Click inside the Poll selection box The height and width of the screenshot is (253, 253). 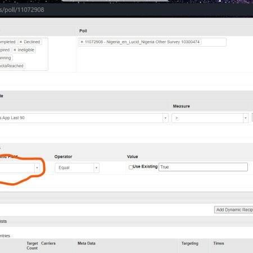click(152, 42)
